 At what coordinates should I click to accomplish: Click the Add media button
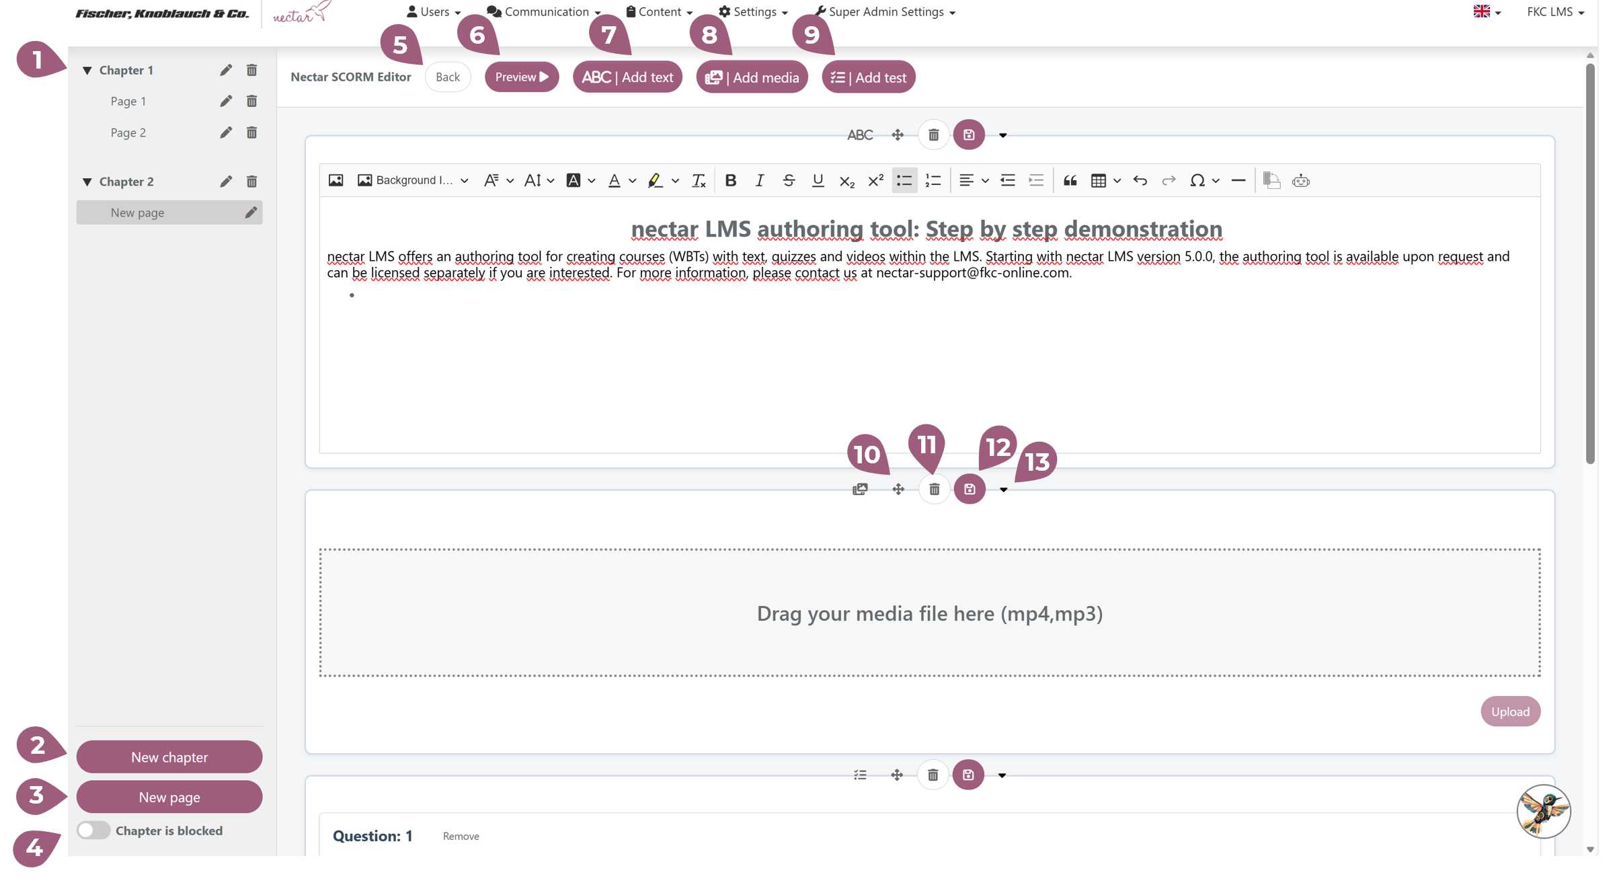pyautogui.click(x=752, y=77)
